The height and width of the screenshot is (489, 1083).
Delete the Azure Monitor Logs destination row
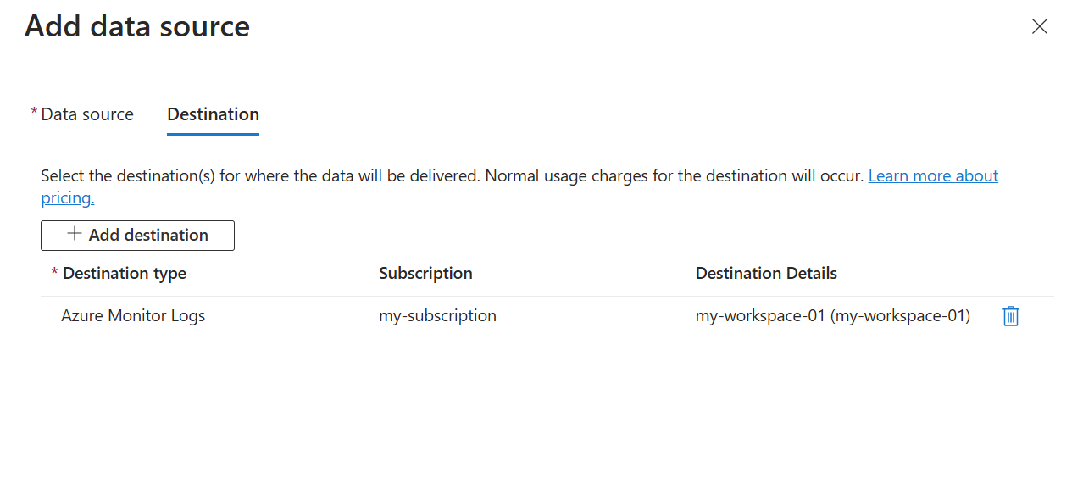click(x=1010, y=316)
